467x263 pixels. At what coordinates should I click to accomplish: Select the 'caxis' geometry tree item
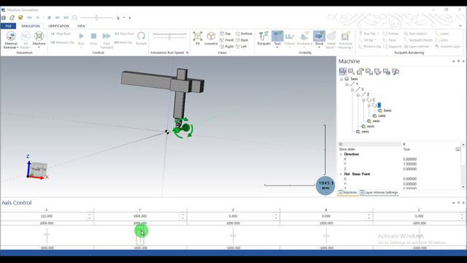click(379, 115)
